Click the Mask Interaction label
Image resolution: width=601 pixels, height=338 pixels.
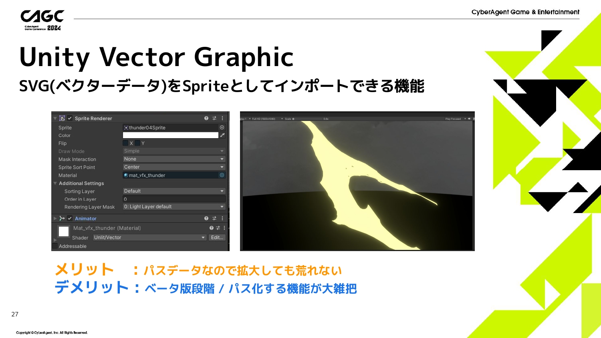[77, 159]
